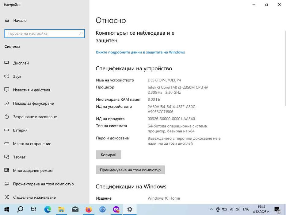Minimize the Настройки window

click(x=254, y=5)
